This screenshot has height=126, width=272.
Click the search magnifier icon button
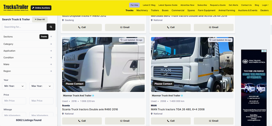(51, 27)
